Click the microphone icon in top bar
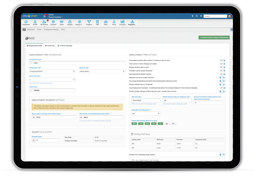This screenshot has height=176, width=254. 192,16
